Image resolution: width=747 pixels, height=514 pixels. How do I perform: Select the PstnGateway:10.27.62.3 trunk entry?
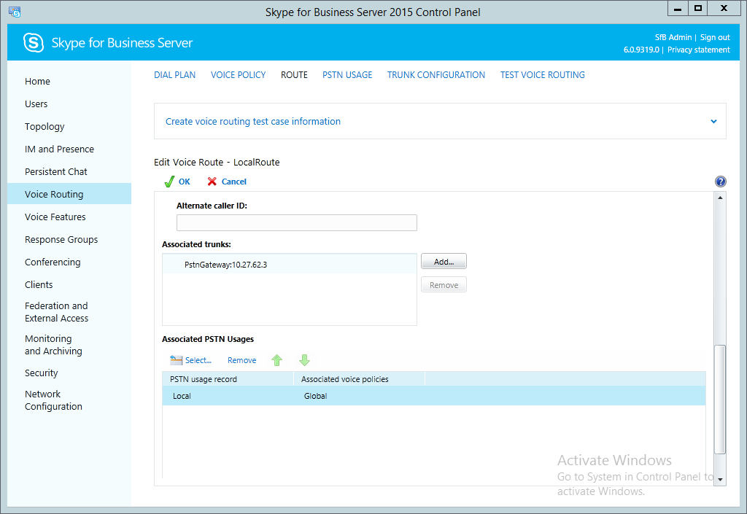(x=225, y=265)
